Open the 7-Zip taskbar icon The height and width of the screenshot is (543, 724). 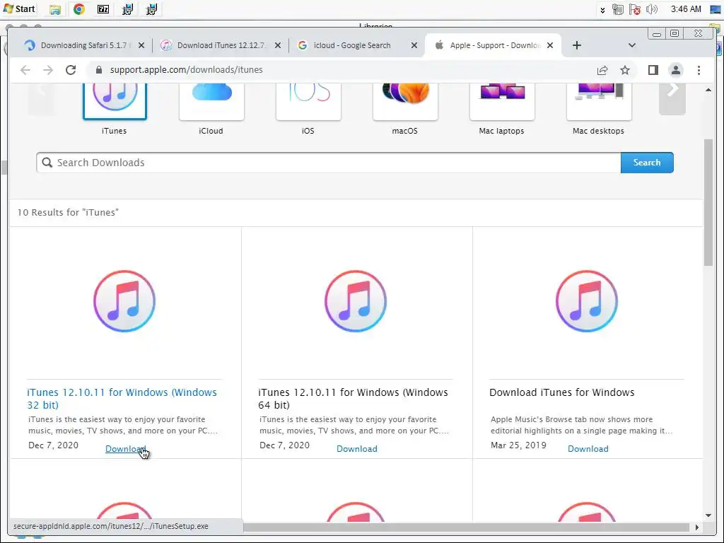pos(103,9)
